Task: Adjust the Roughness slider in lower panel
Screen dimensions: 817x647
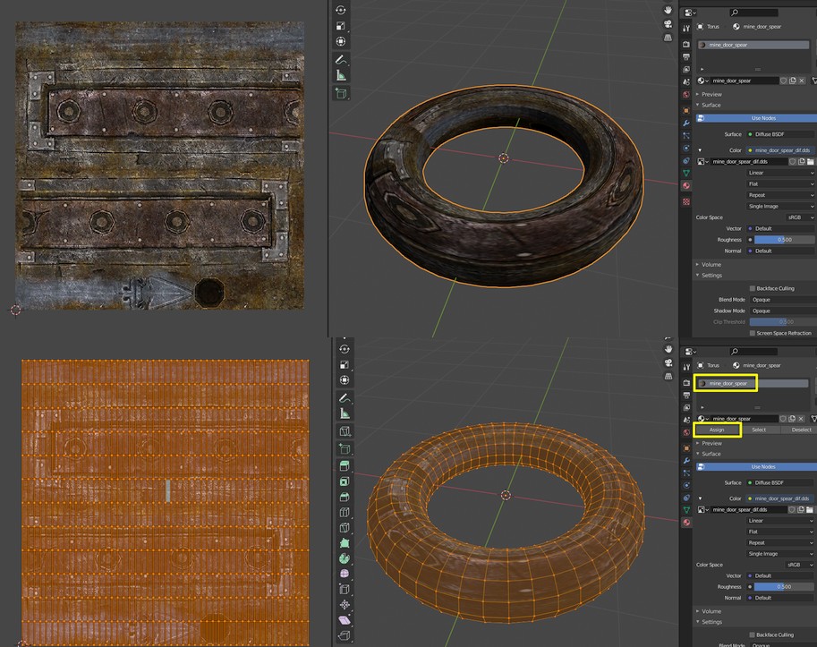Action: pos(784,586)
